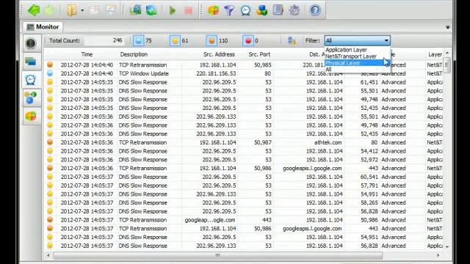Click destination port 58,265 cell
This screenshot has width=470, height=264.
(x=369, y=203)
